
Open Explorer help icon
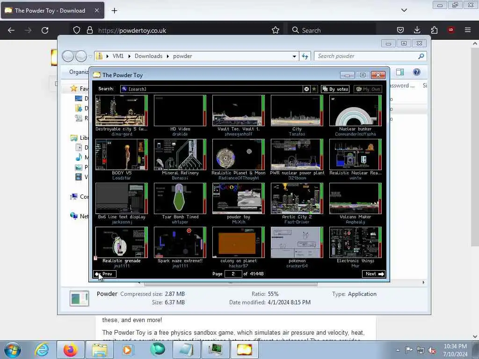(416, 72)
